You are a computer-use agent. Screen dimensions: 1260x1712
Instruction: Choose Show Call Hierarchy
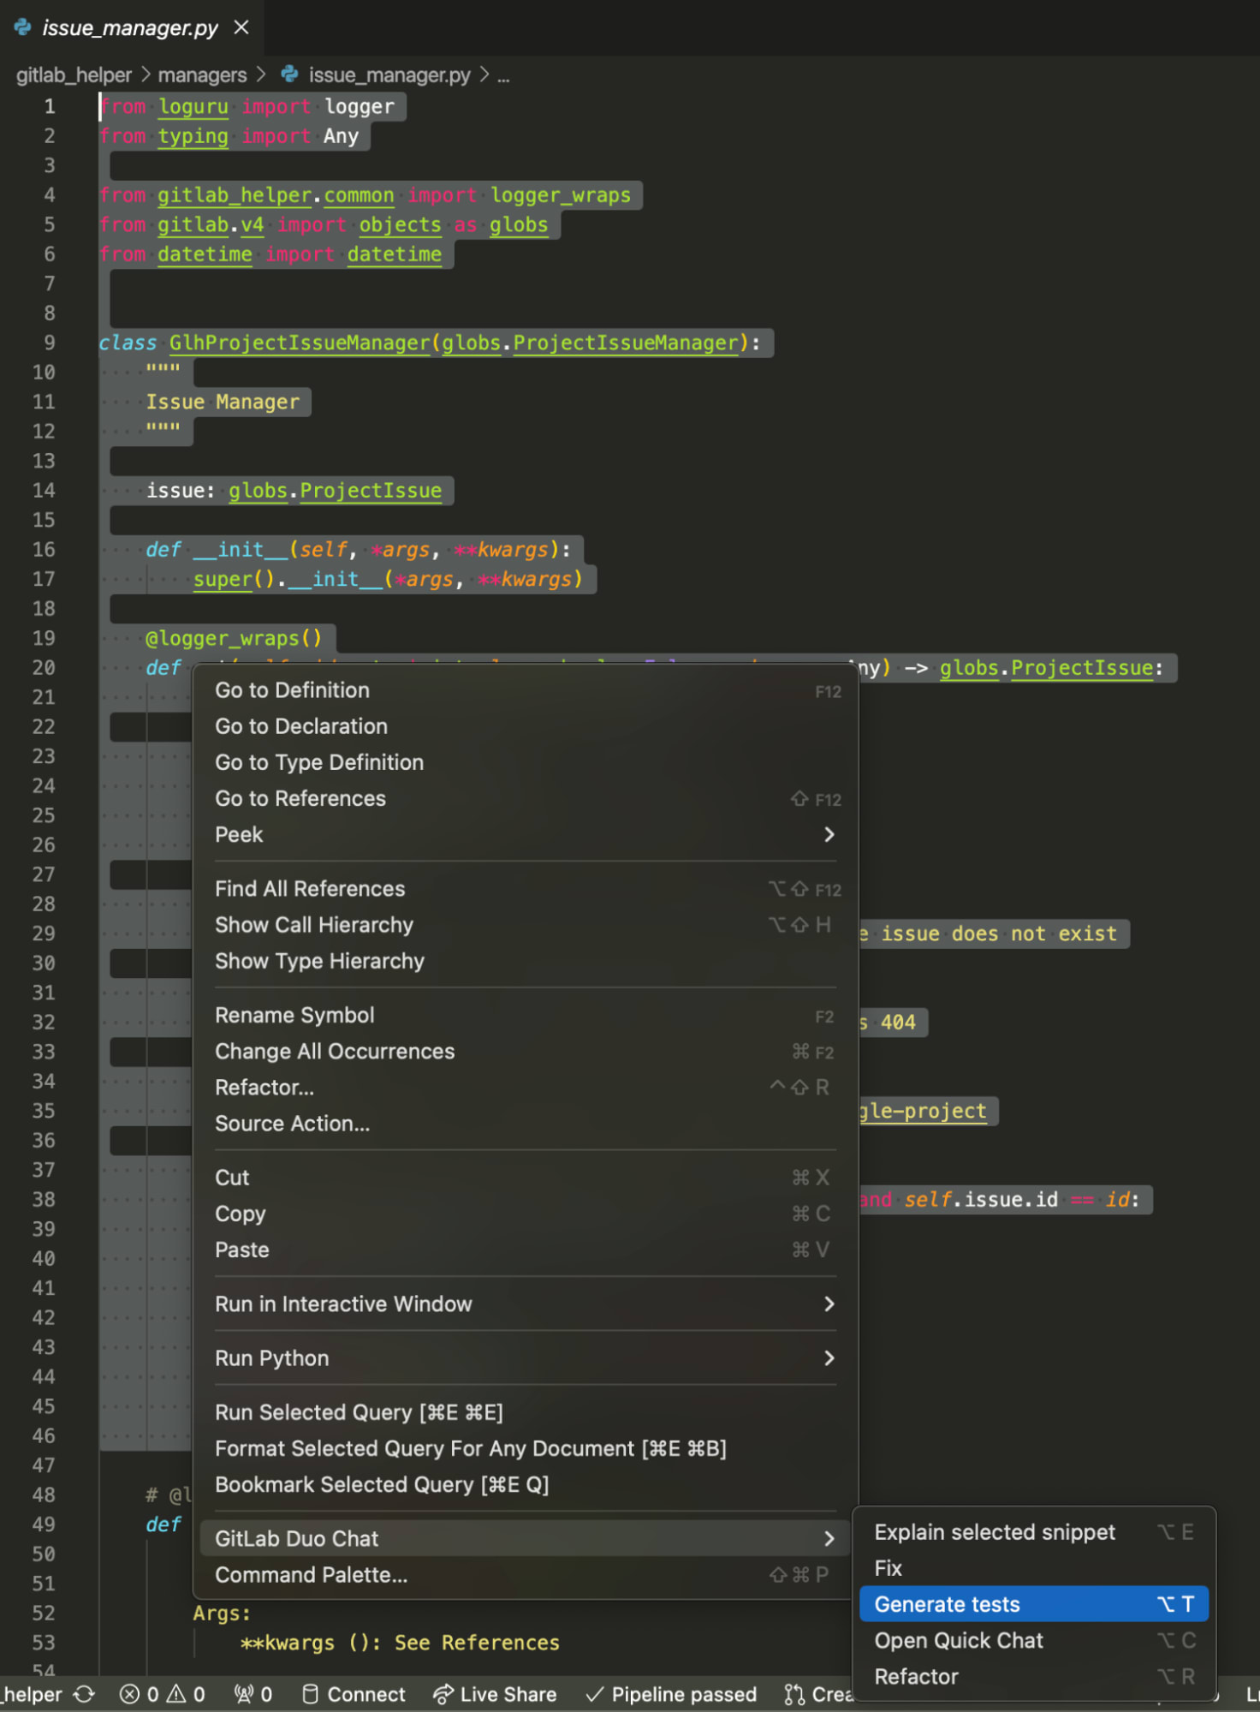click(x=525, y=925)
